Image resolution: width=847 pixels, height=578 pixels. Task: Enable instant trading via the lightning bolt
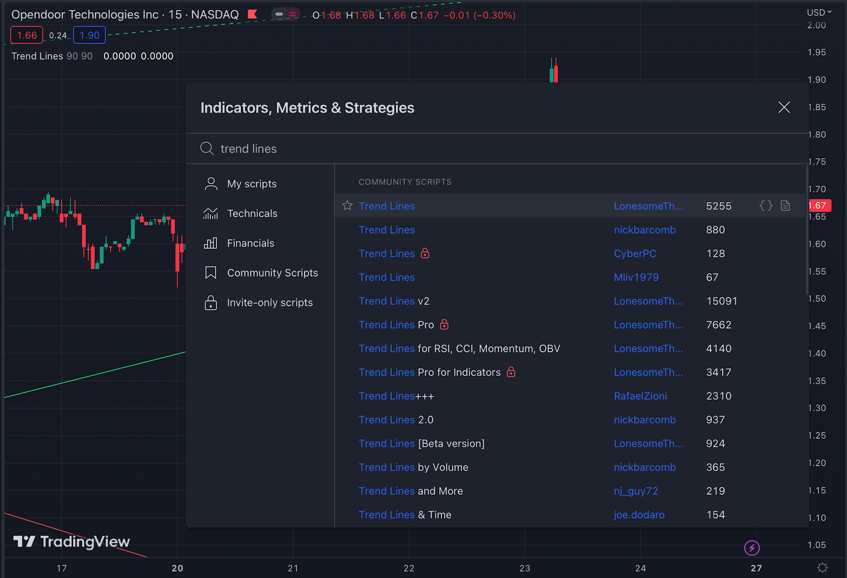[x=752, y=548]
